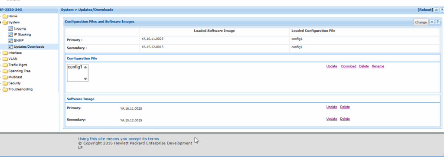This screenshot has width=444, height=157.
Task: Click YA.15.12.0015 in the loaded table Secondary row
Action: (152, 47)
